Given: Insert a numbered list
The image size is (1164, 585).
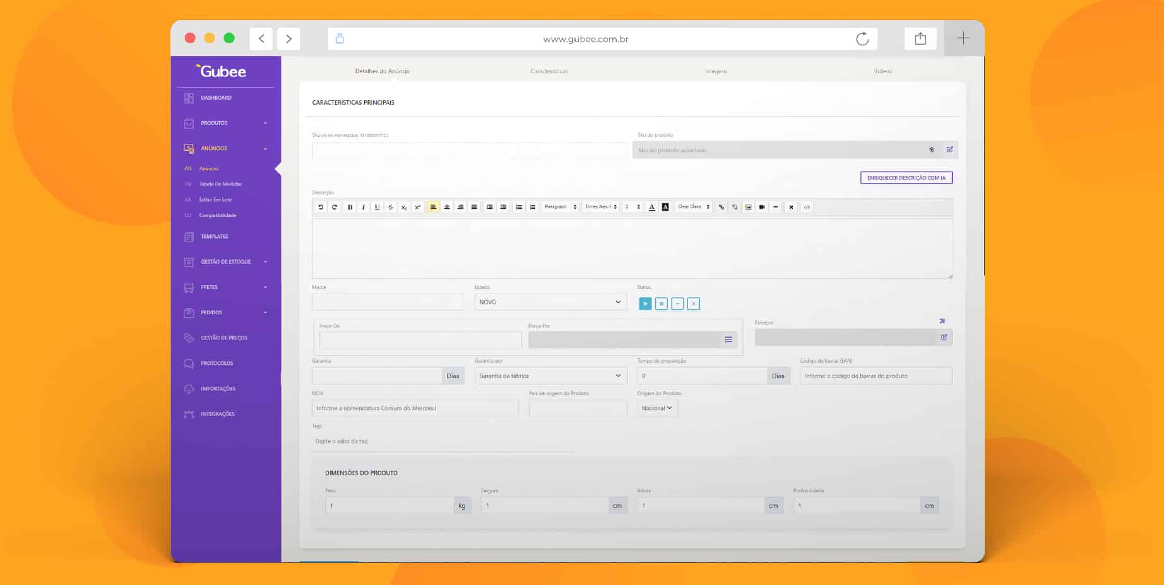Looking at the screenshot, I should click(533, 207).
